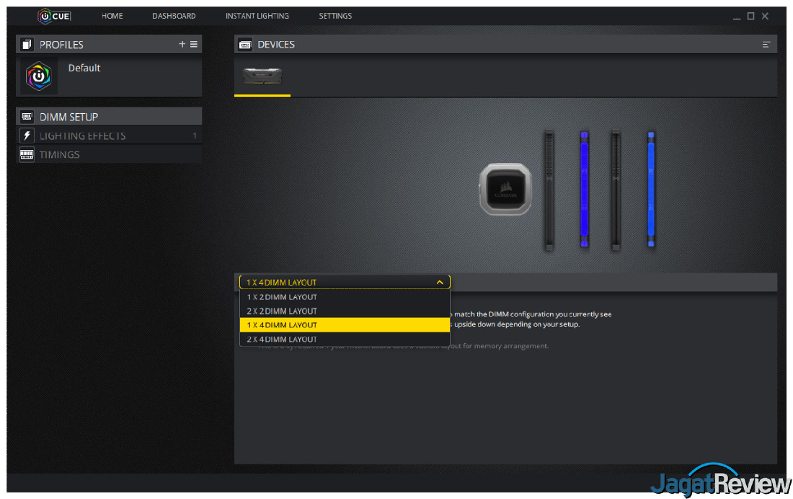Click the second blue-lit RAM stick

651,190
